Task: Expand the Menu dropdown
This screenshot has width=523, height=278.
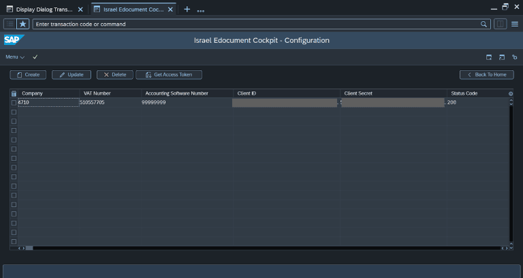Action: click(x=15, y=57)
